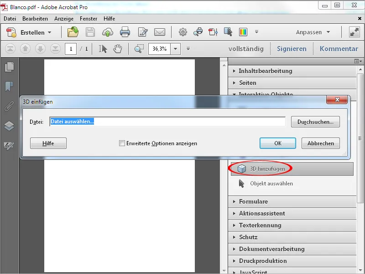This screenshot has height=274, width=365.
Task: Open page thumbnails sidebar panel
Action: pos(9,67)
